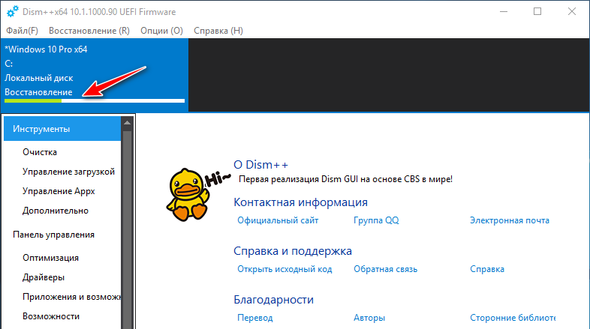Open the Опции (O) menu
The image size is (590, 329).
coord(161,31)
